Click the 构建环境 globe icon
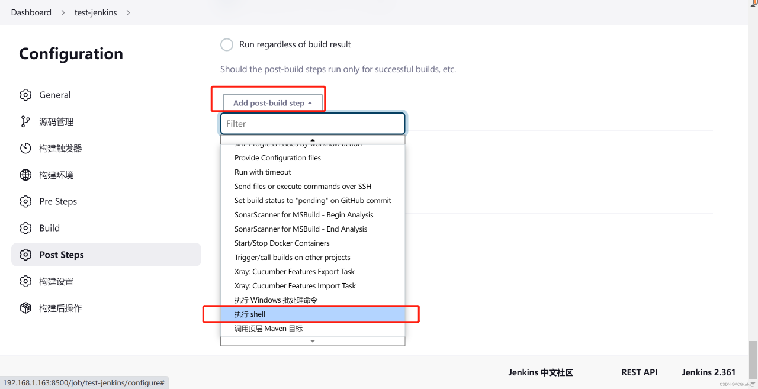 coord(25,175)
